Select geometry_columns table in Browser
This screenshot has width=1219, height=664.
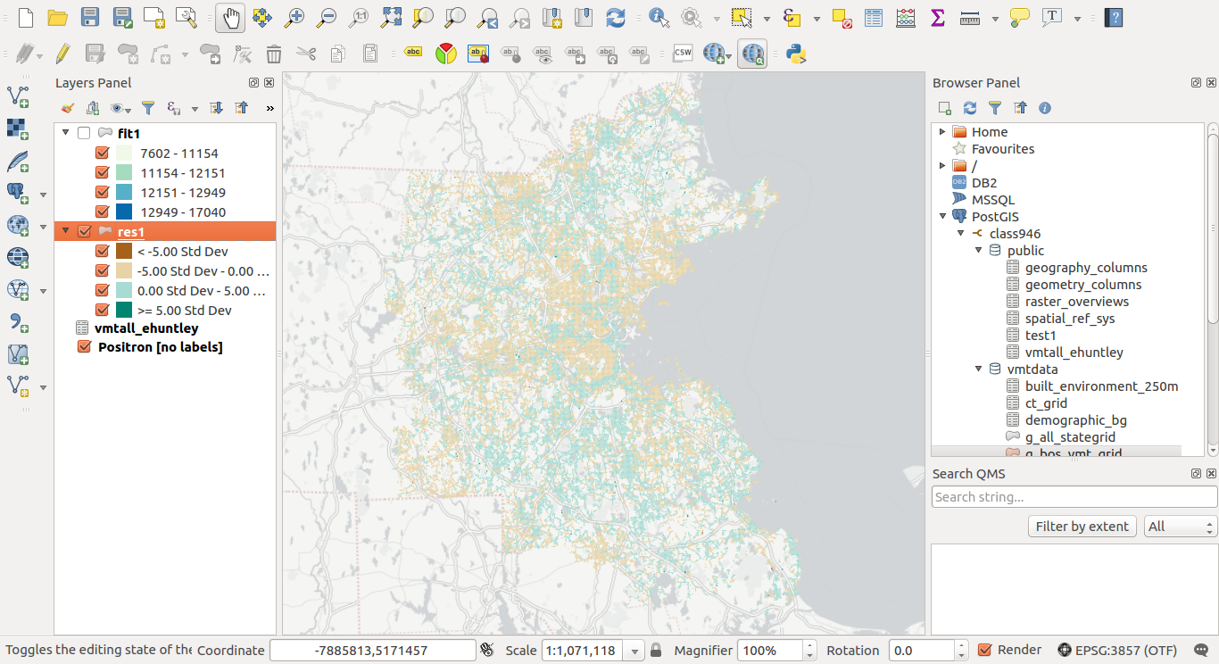(x=1082, y=285)
